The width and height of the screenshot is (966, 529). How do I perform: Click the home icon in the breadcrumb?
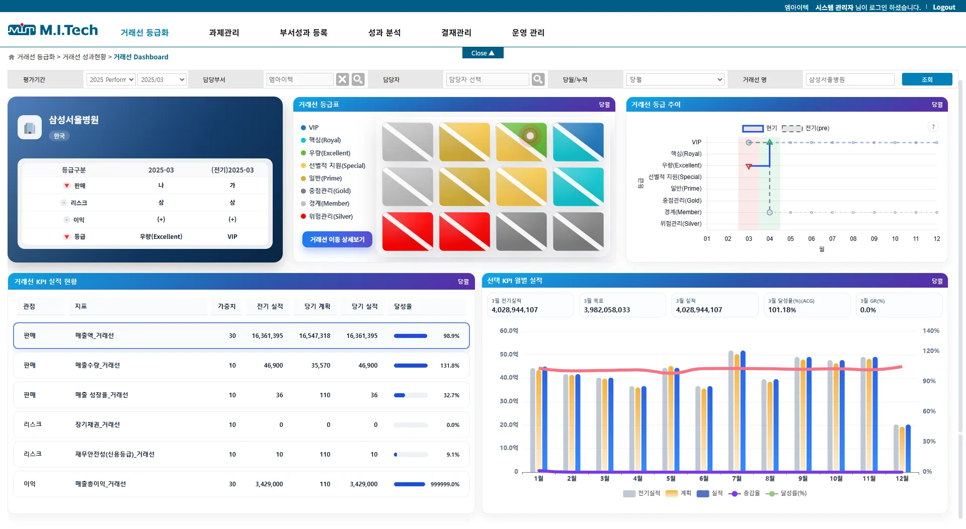click(x=12, y=57)
